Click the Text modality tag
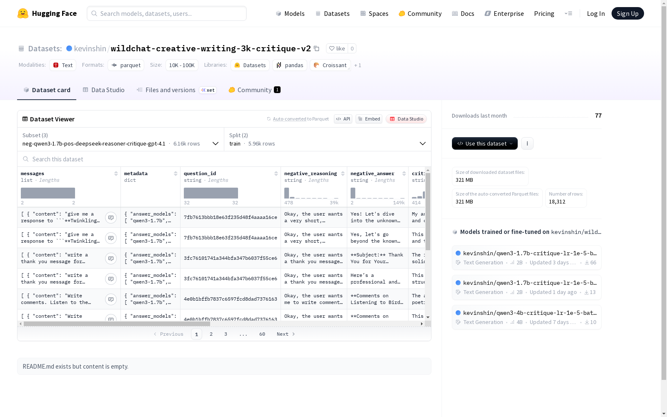667x417 pixels. pos(63,65)
